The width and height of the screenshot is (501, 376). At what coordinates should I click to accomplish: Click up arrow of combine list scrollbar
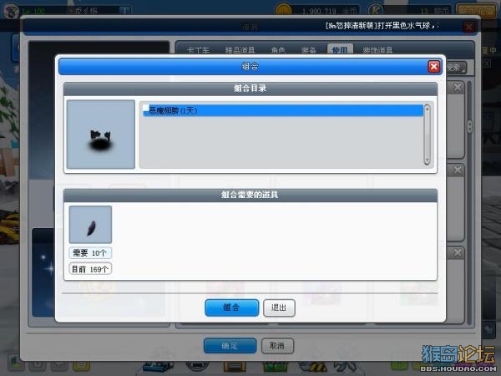[x=427, y=109]
